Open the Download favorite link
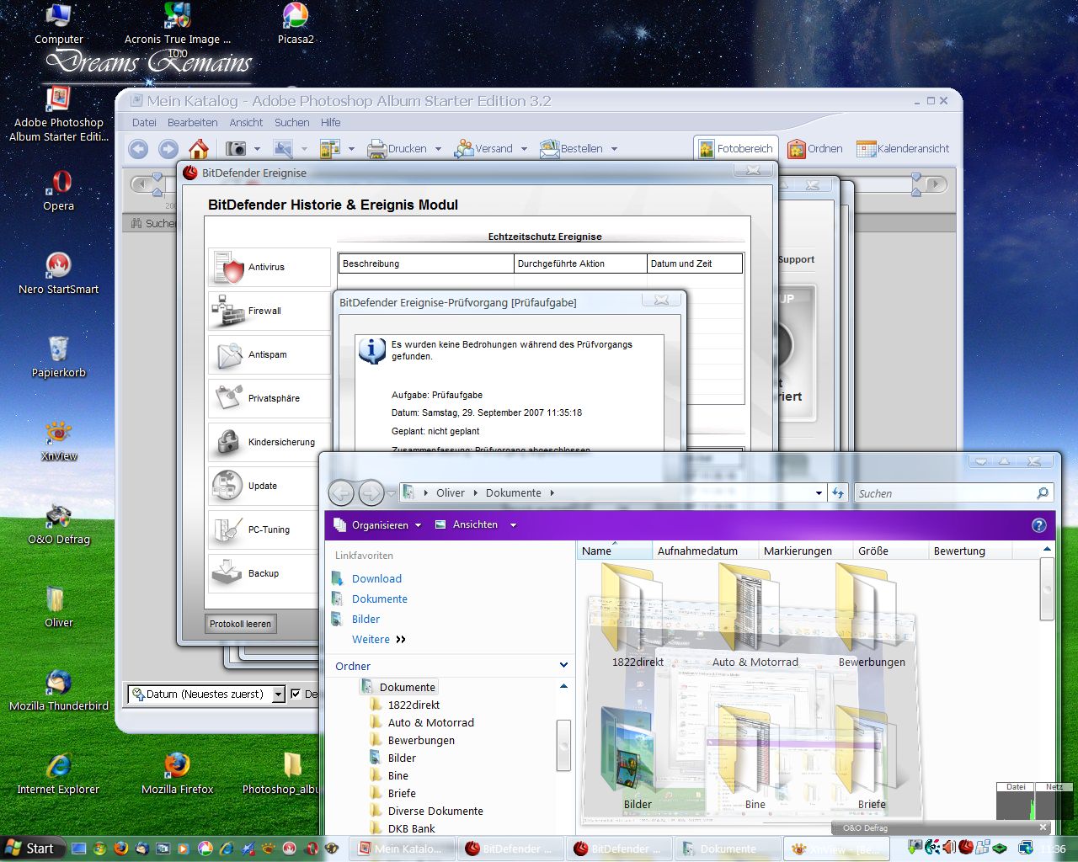Image resolution: width=1078 pixels, height=862 pixels. [376, 579]
